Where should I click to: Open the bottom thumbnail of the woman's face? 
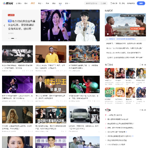click(17, 142)
